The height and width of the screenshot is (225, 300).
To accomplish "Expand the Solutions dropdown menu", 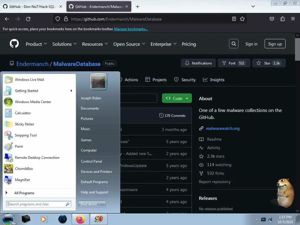I will [64, 44].
